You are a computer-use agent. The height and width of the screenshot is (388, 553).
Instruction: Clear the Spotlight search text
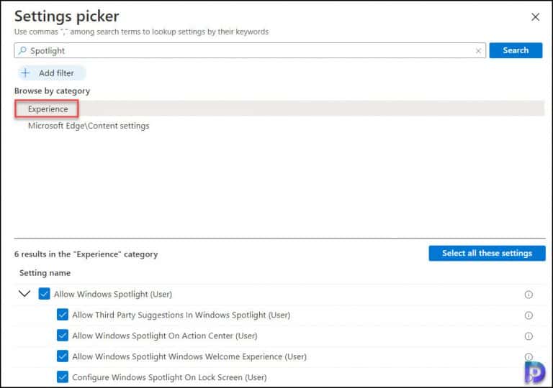(x=478, y=51)
